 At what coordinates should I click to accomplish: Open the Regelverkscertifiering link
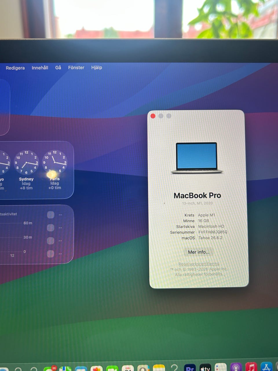[x=199, y=264]
